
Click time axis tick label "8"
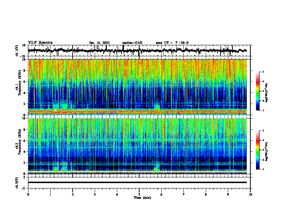coord(206,194)
